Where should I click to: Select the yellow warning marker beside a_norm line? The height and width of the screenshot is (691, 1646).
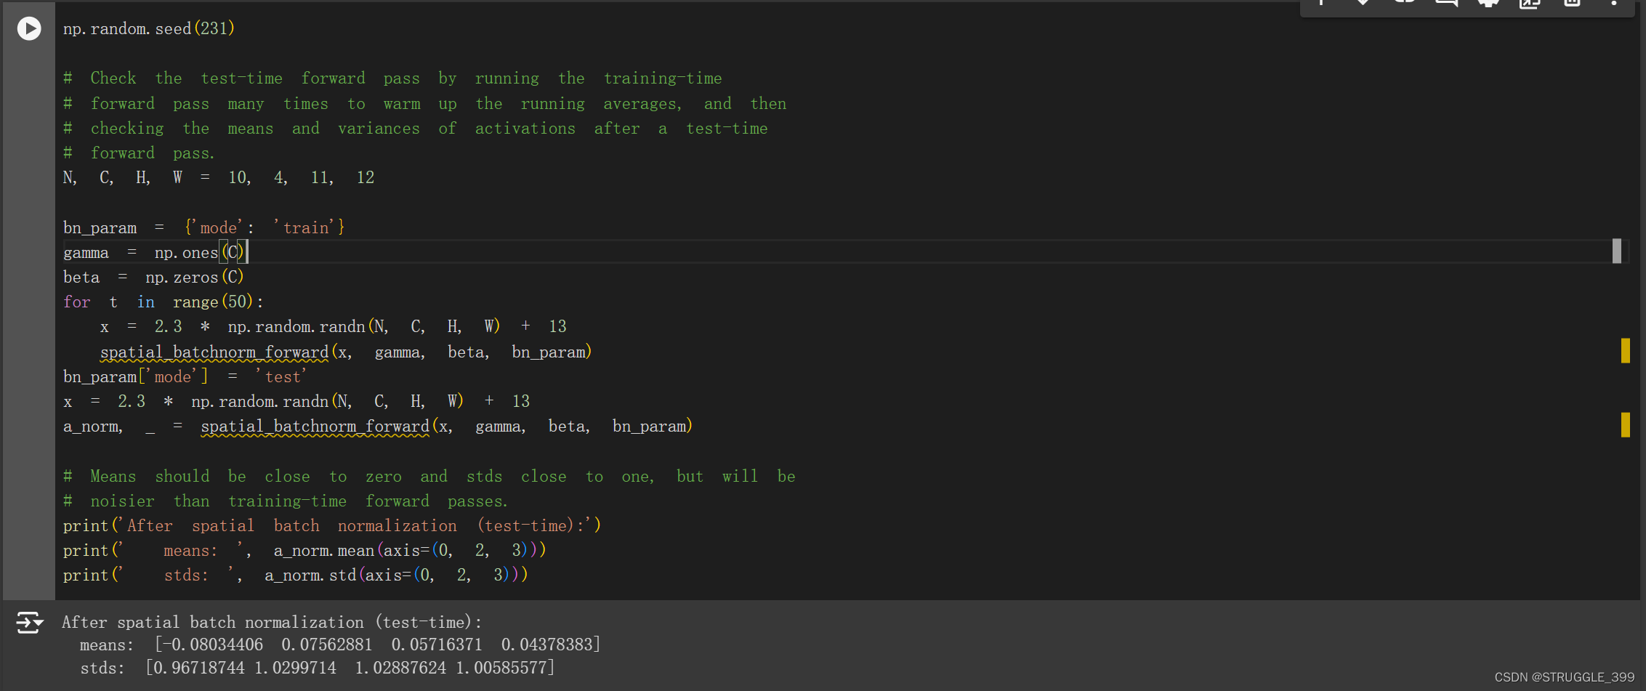tap(1625, 424)
